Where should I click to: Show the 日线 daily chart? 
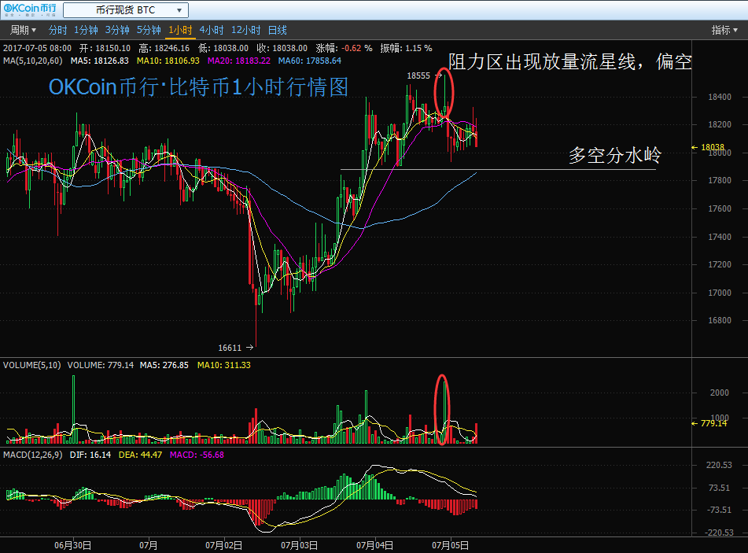tap(278, 31)
